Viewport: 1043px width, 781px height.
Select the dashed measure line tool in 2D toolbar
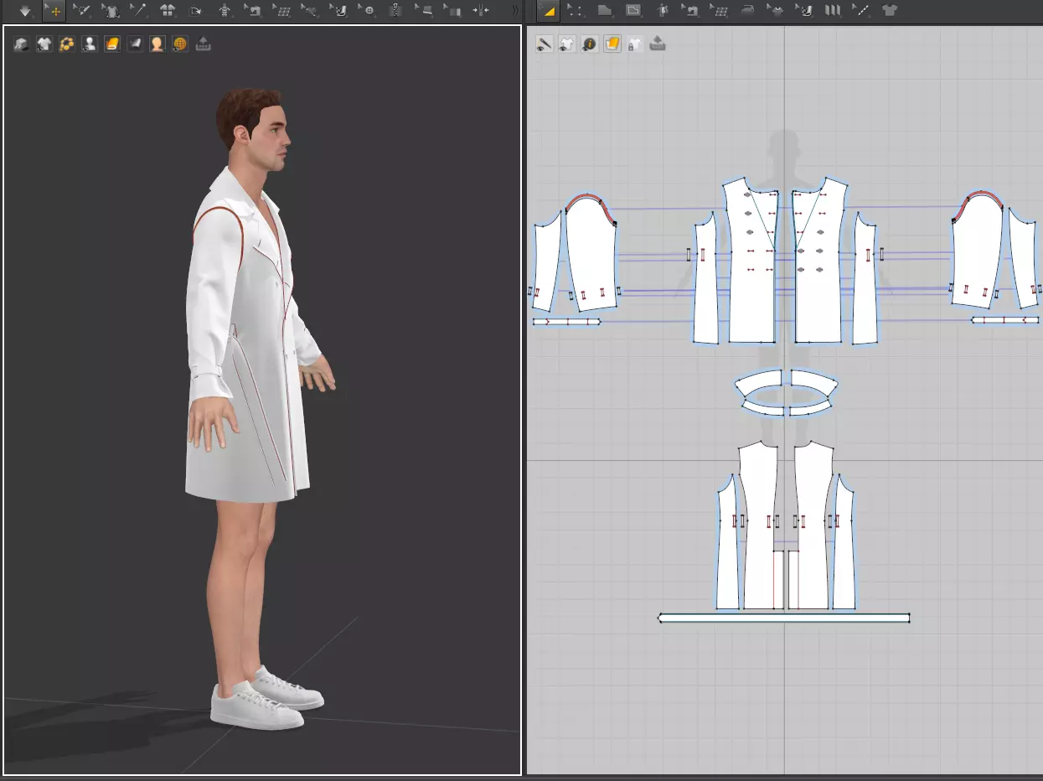pos(861,11)
